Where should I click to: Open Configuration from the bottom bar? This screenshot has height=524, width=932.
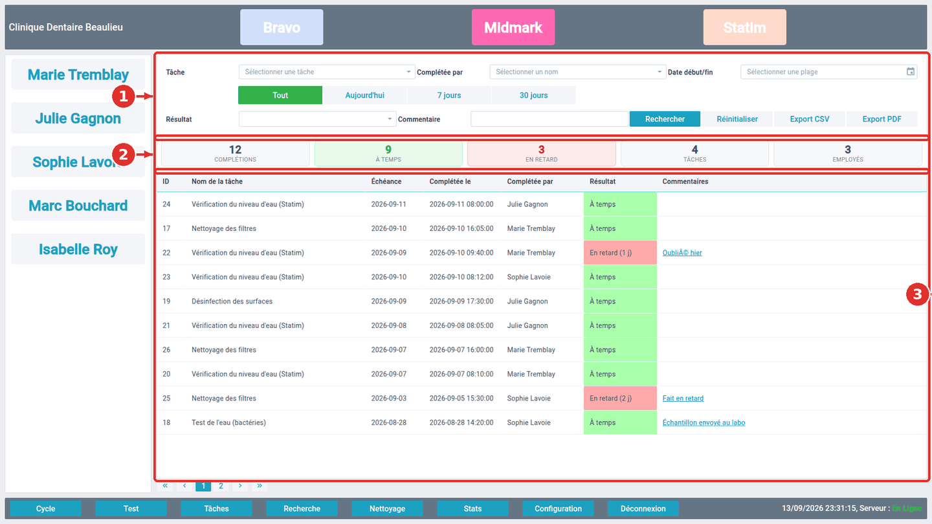click(558, 508)
